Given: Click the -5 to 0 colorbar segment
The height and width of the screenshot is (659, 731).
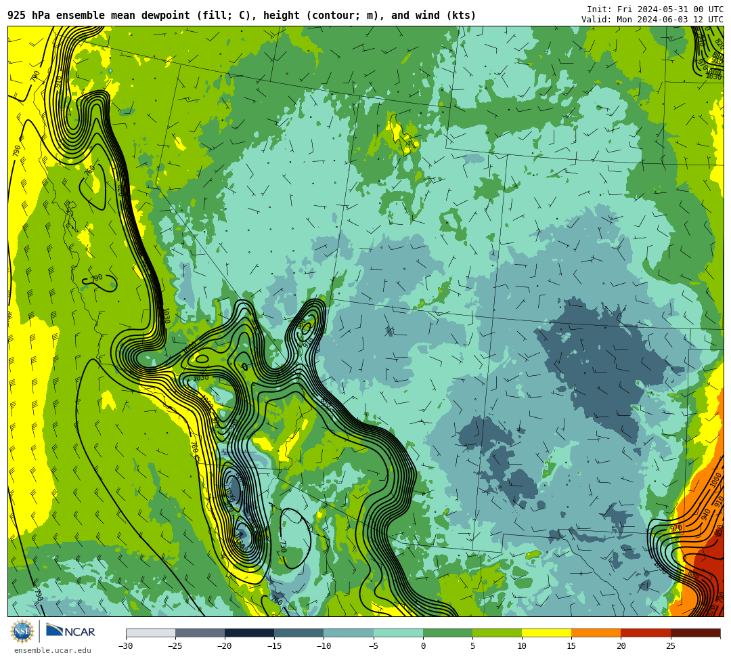Looking at the screenshot, I should [398, 633].
